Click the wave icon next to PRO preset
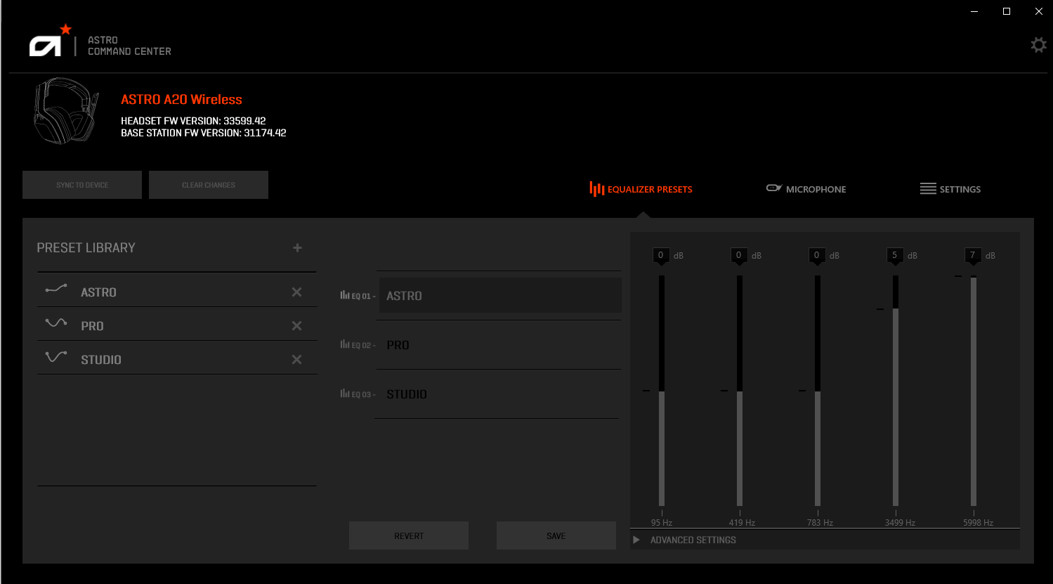The width and height of the screenshot is (1053, 584). click(x=55, y=324)
